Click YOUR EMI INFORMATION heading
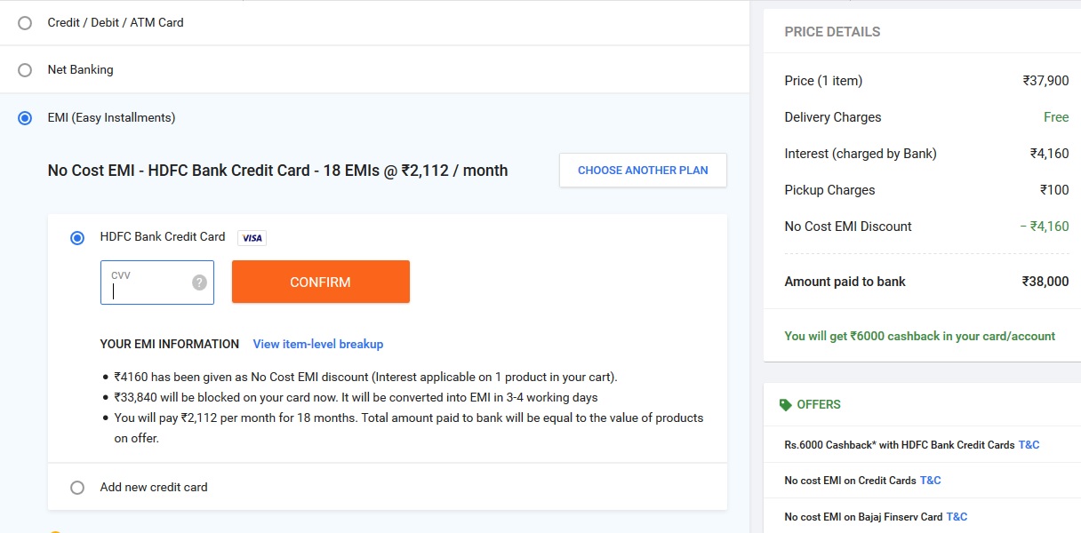 [x=170, y=344]
